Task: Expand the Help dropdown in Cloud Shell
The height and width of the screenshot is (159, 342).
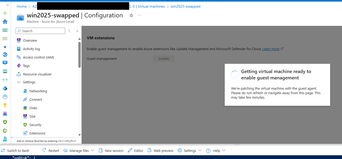Action: click(x=216, y=151)
